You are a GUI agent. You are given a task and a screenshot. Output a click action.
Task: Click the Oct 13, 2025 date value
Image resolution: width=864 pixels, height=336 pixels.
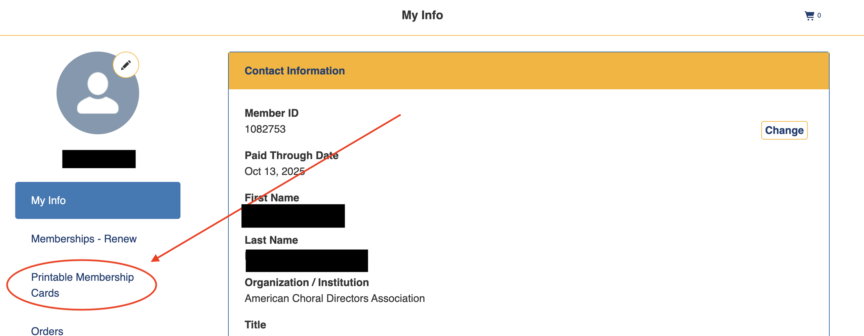(274, 172)
